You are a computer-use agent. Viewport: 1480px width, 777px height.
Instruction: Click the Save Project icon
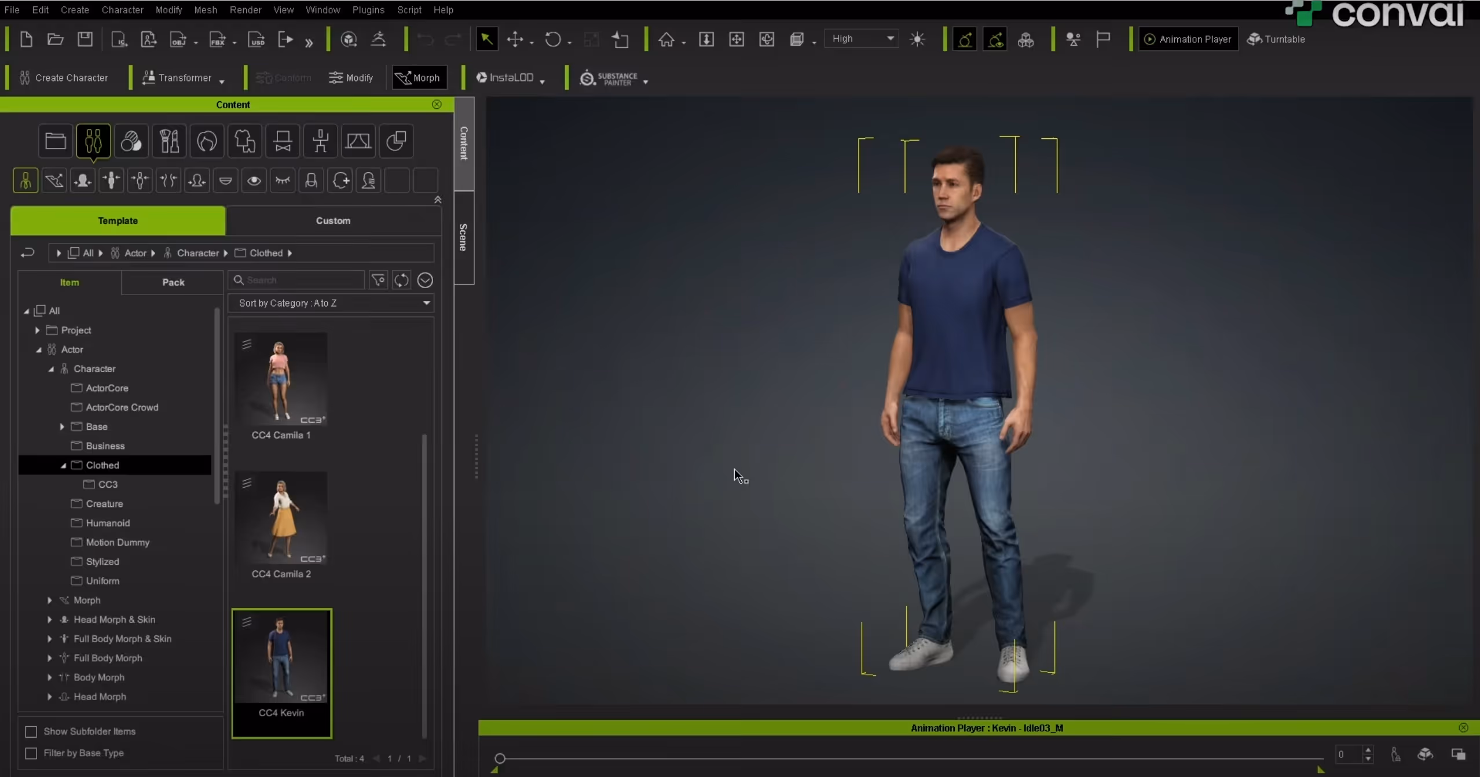(85, 39)
